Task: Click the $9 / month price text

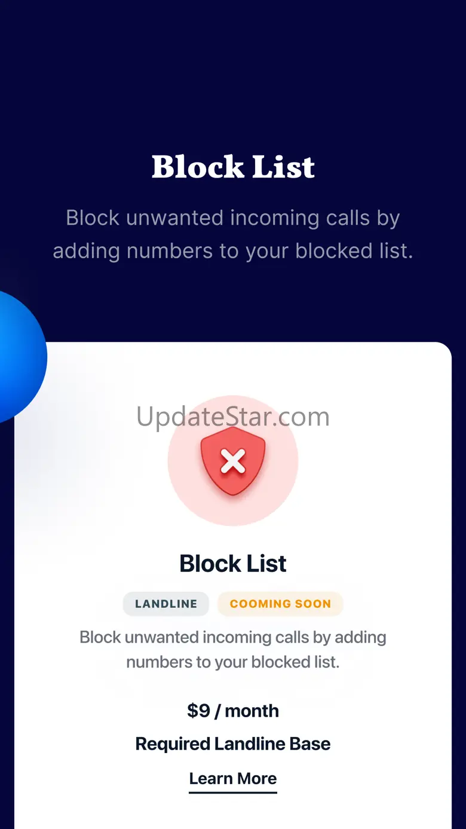Action: click(x=233, y=711)
